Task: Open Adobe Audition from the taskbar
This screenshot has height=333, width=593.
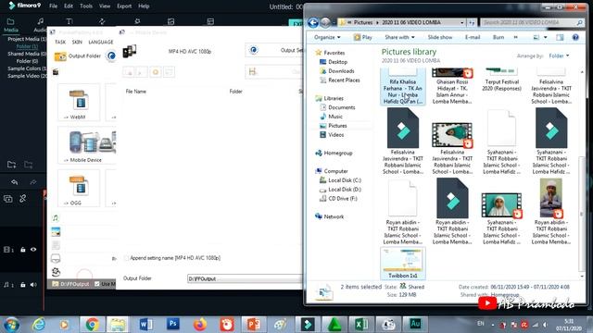Action: point(415,324)
